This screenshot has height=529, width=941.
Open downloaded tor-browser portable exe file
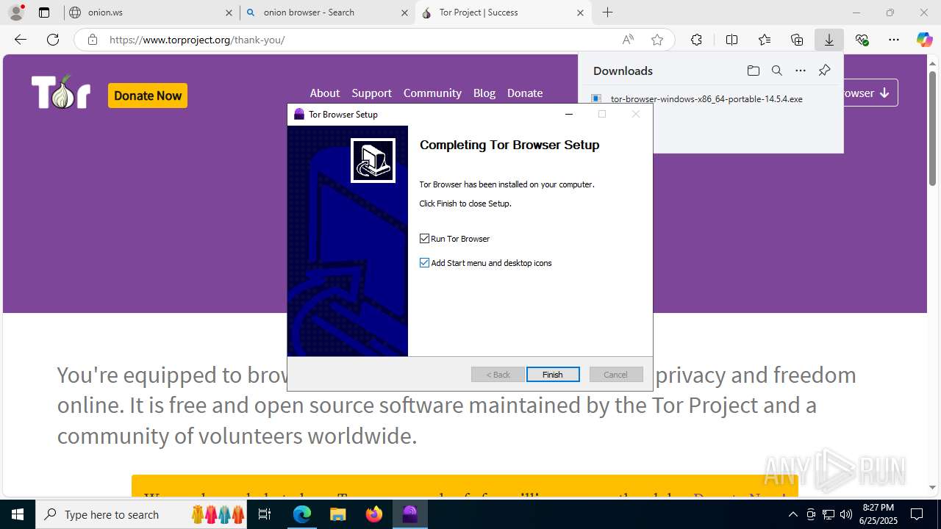coord(706,98)
